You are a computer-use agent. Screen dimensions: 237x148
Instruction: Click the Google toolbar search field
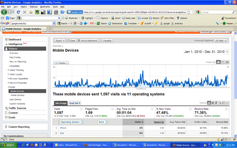(x=32, y=23)
